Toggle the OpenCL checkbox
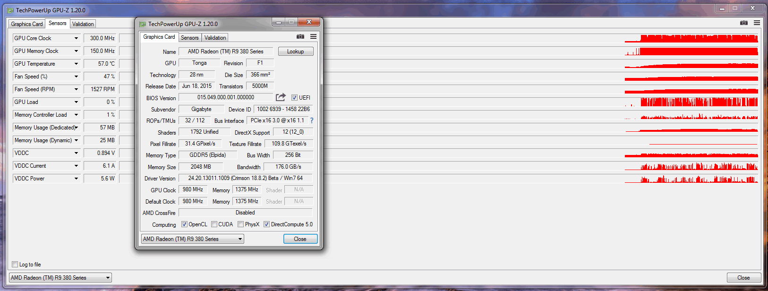The height and width of the screenshot is (291, 768). tap(184, 224)
